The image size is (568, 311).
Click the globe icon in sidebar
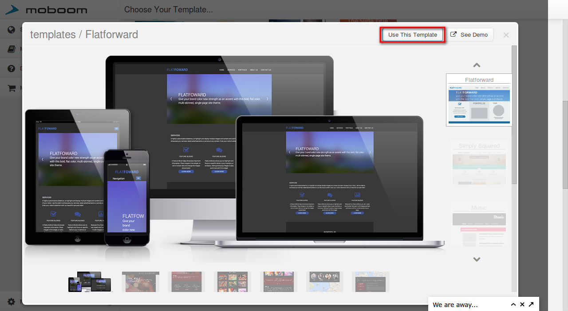(12, 30)
